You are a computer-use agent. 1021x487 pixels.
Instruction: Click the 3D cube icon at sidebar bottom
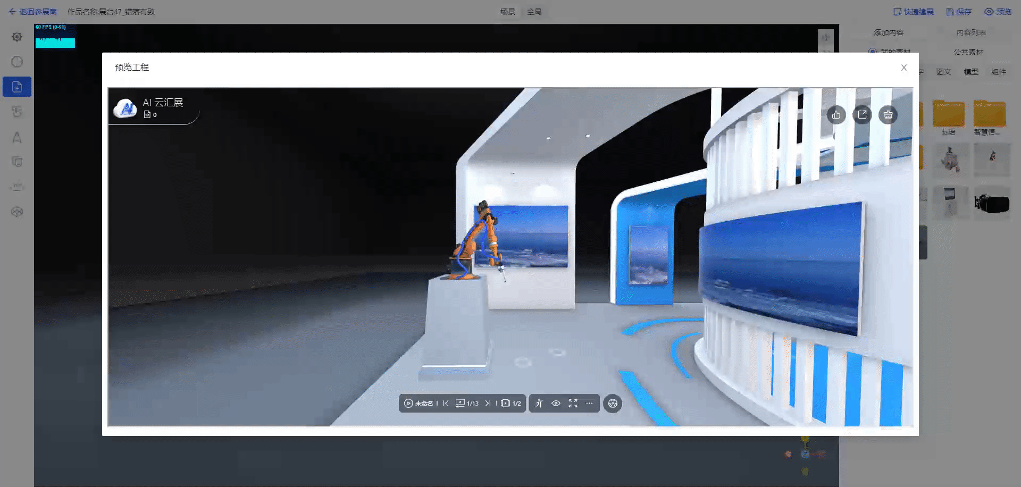(16, 212)
